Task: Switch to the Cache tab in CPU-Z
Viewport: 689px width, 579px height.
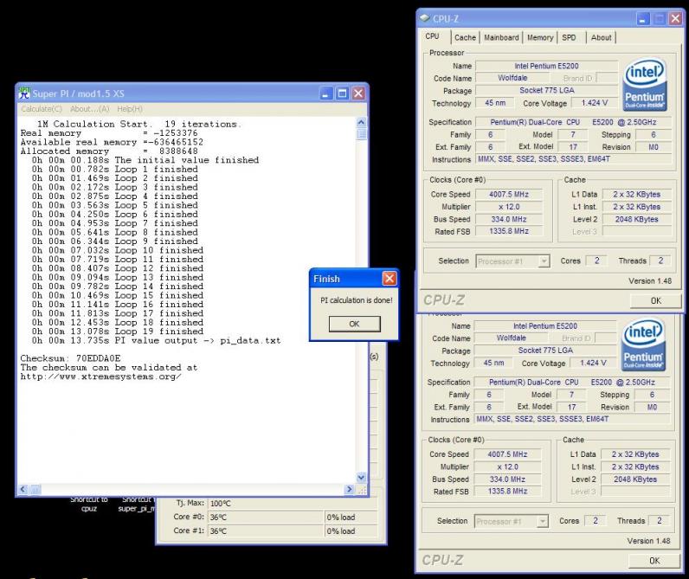Action: (x=465, y=38)
